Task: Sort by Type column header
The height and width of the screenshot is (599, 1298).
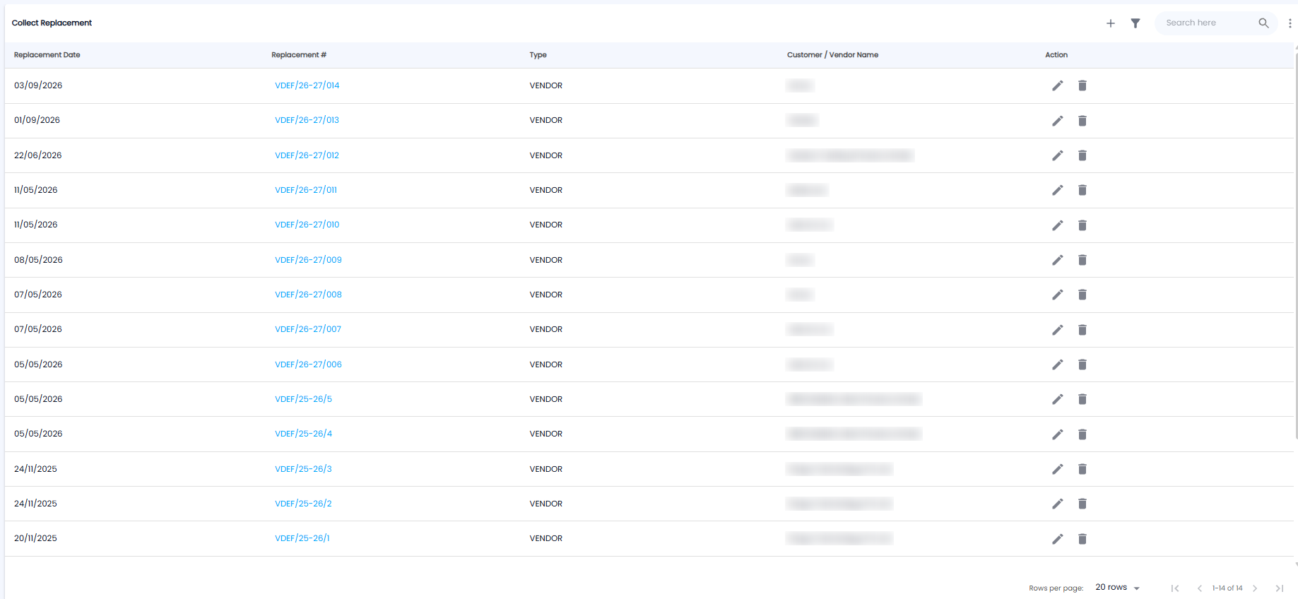Action: tap(538, 55)
